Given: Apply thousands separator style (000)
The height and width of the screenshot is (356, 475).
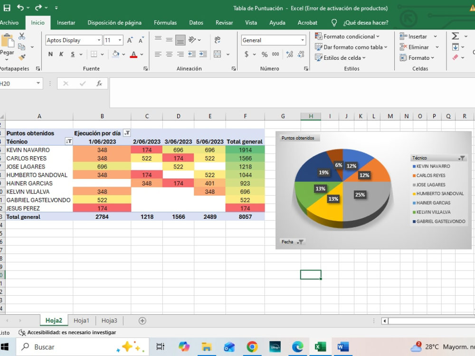Looking at the screenshot, I should (x=275, y=54).
